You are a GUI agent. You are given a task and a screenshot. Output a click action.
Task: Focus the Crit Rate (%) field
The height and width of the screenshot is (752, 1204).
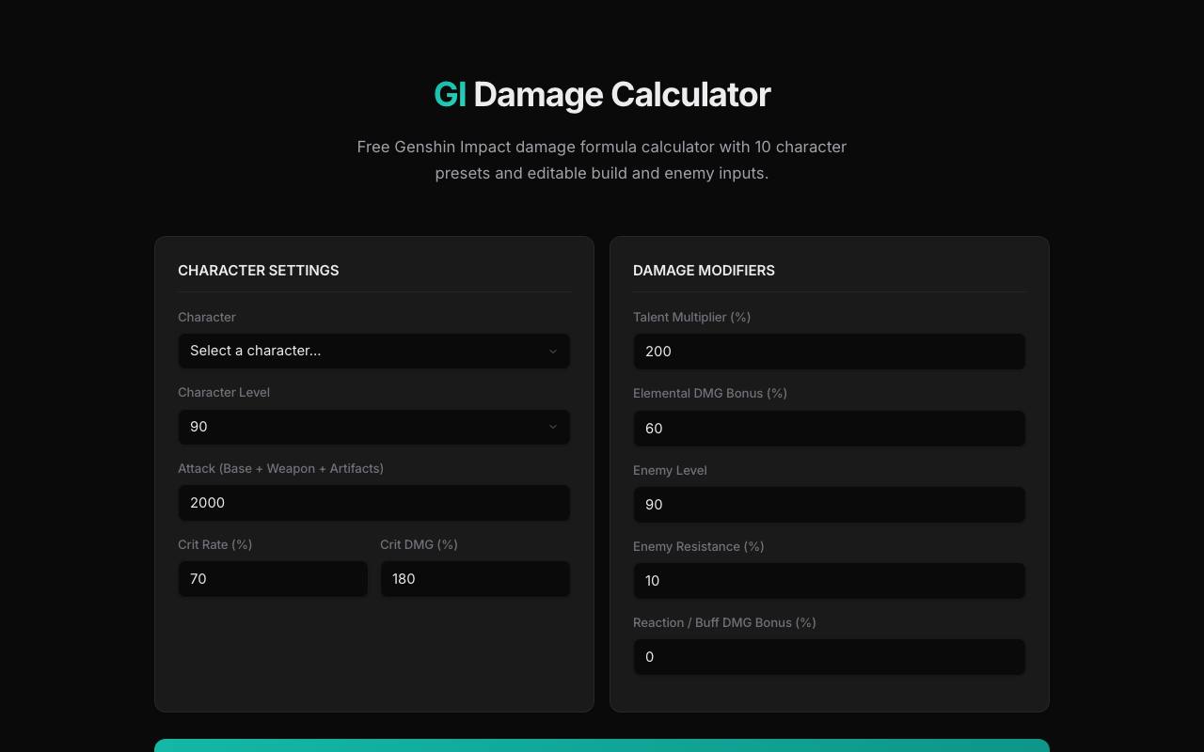[273, 579]
